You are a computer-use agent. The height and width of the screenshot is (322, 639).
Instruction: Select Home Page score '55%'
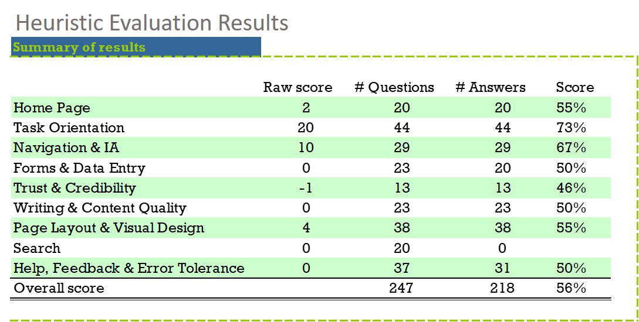click(571, 108)
